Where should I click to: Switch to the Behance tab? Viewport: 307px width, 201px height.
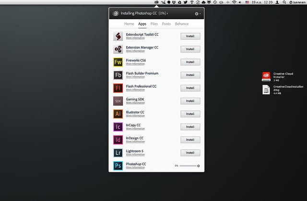182,24
